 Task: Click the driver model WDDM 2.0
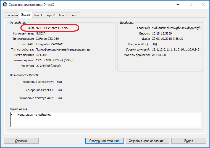point(159,55)
